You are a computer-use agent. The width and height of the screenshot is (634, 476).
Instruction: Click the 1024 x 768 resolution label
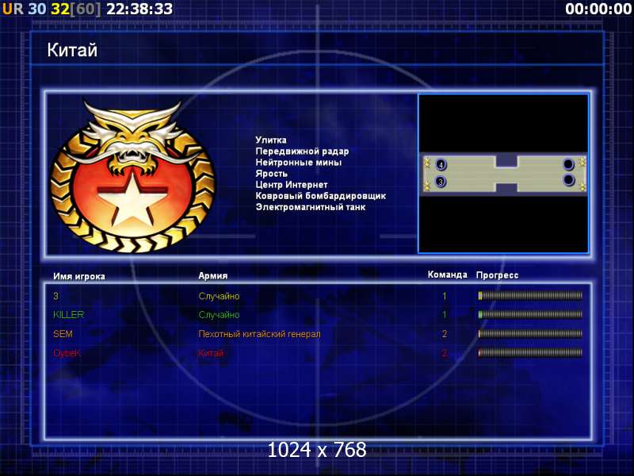click(317, 450)
